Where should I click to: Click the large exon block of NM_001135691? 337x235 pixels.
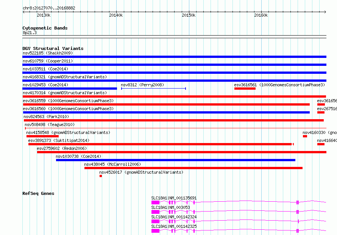[x=155, y=202]
